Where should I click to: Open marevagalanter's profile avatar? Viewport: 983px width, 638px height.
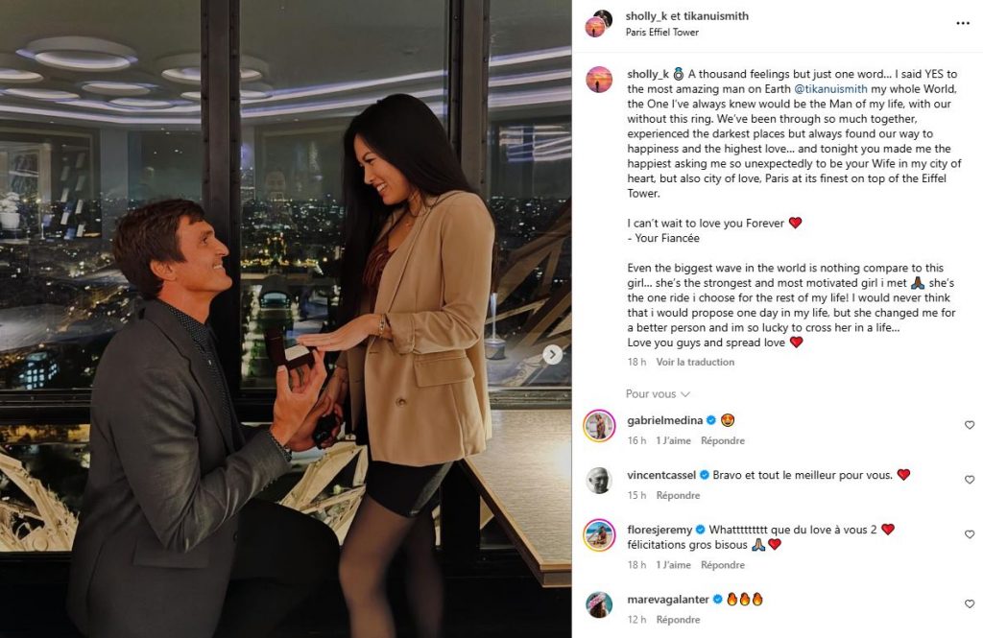point(599,604)
